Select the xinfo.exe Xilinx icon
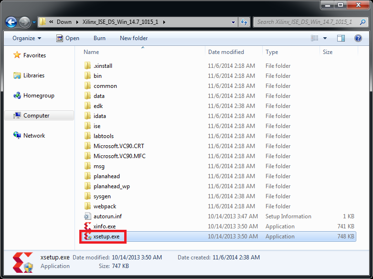 (x=87, y=226)
